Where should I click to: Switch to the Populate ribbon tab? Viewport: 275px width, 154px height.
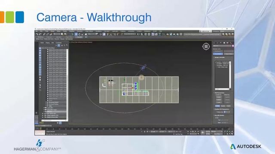79,37
